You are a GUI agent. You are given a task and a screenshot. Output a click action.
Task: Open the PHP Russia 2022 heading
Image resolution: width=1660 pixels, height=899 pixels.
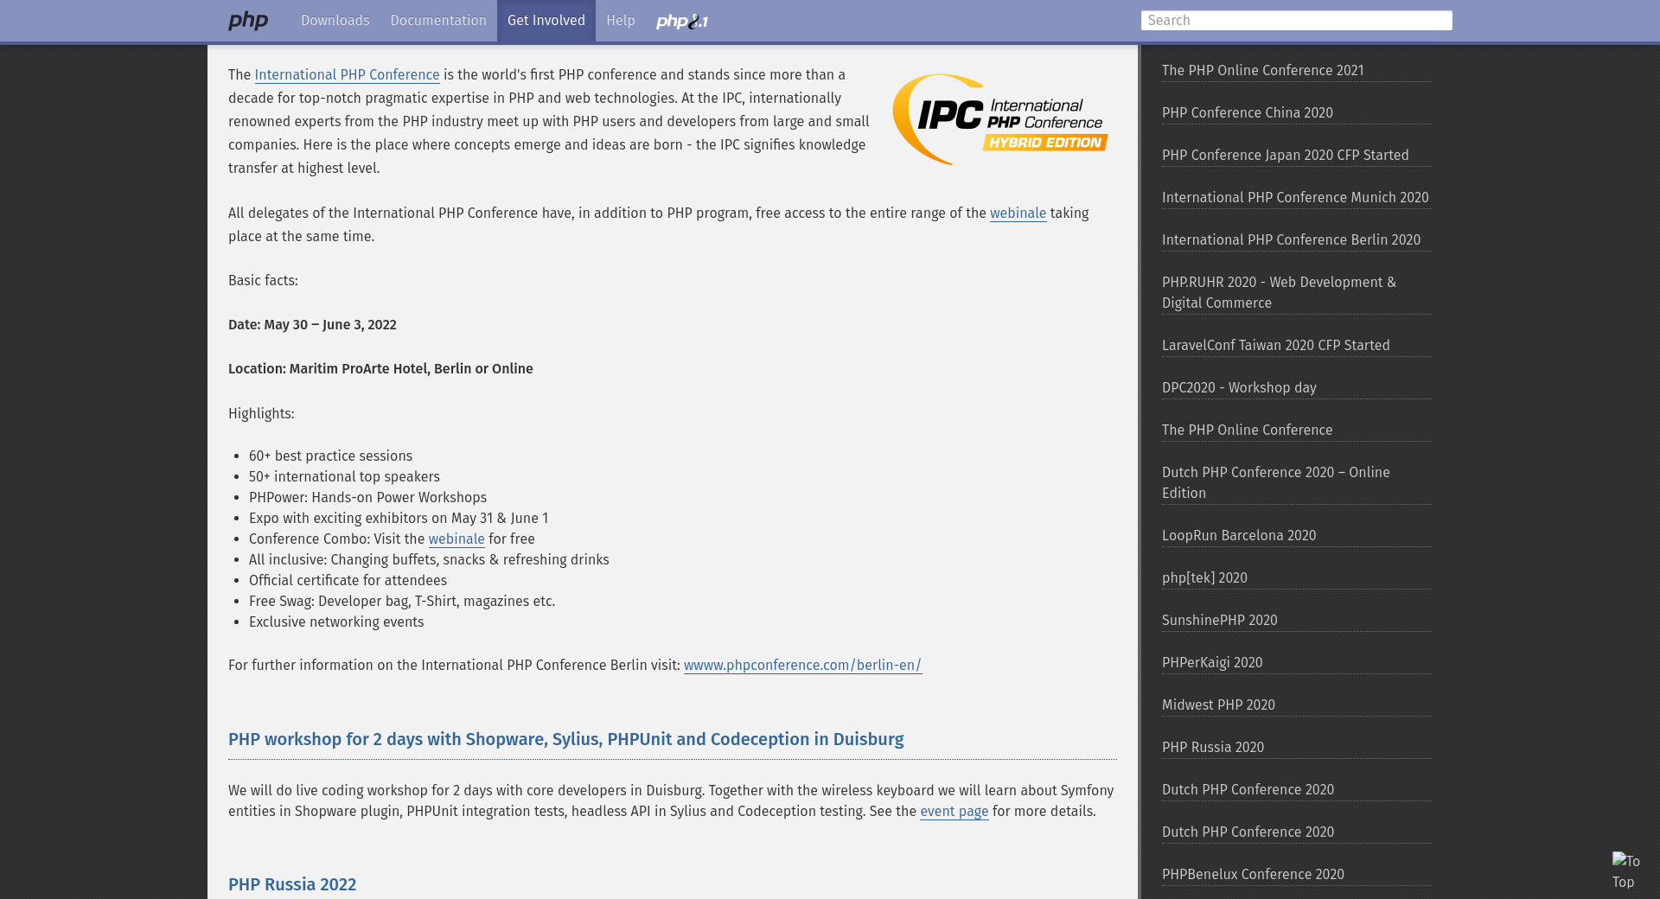tap(292, 884)
